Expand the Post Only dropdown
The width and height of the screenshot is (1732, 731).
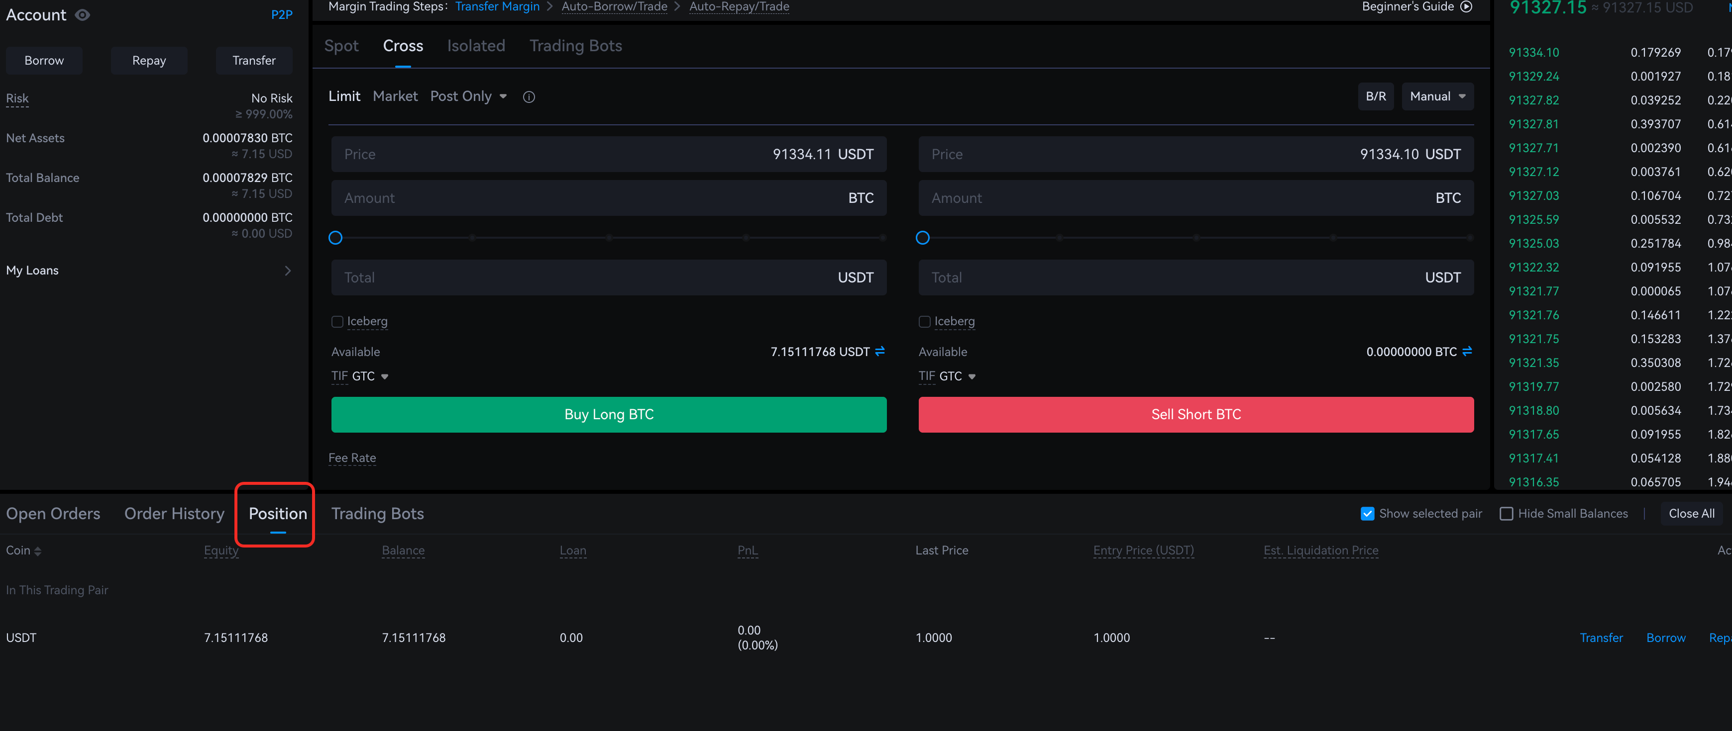coord(469,97)
